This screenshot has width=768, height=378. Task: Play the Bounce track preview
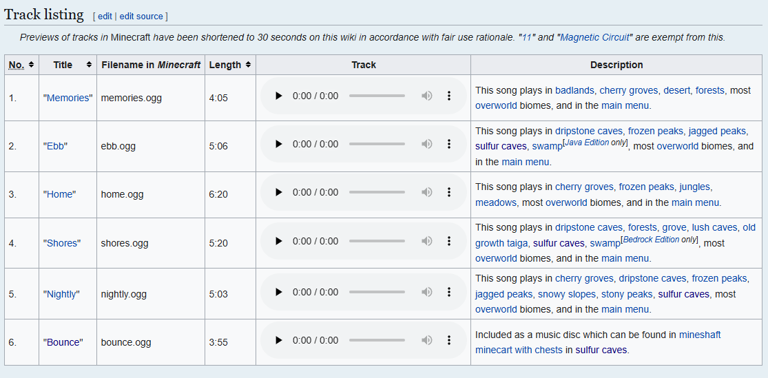pyautogui.click(x=279, y=340)
